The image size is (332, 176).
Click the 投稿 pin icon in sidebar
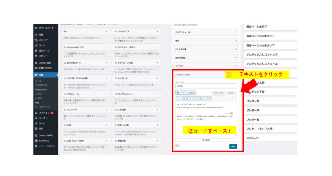coord(36,35)
